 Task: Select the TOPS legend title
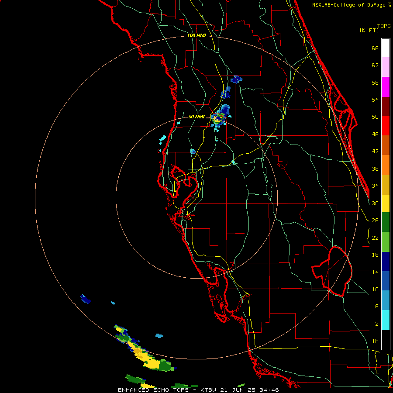click(384, 26)
